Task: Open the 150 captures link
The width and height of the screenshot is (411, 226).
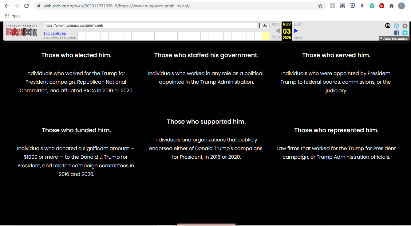Action: tap(54, 34)
